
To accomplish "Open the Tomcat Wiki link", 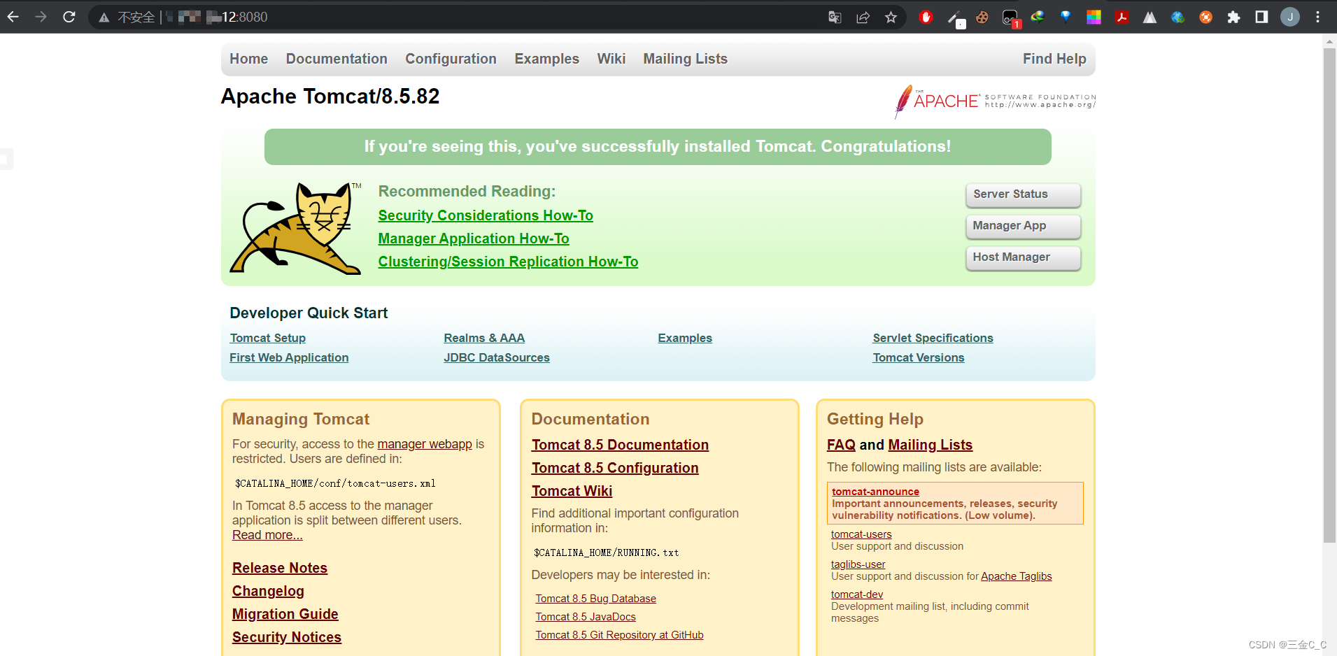I will 572,491.
